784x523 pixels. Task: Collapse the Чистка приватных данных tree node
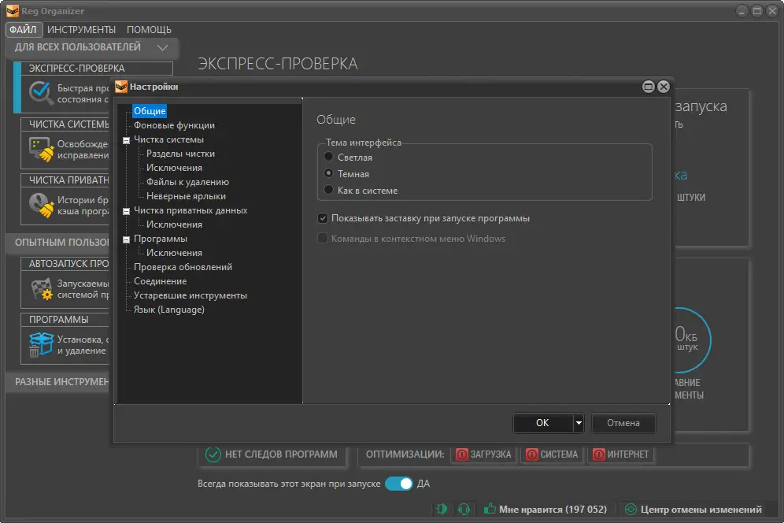coord(127,211)
